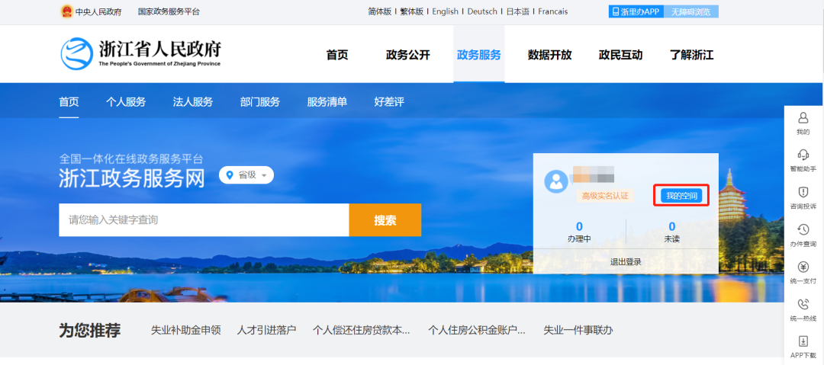Switch to the 政务公开 main menu

tap(408, 55)
